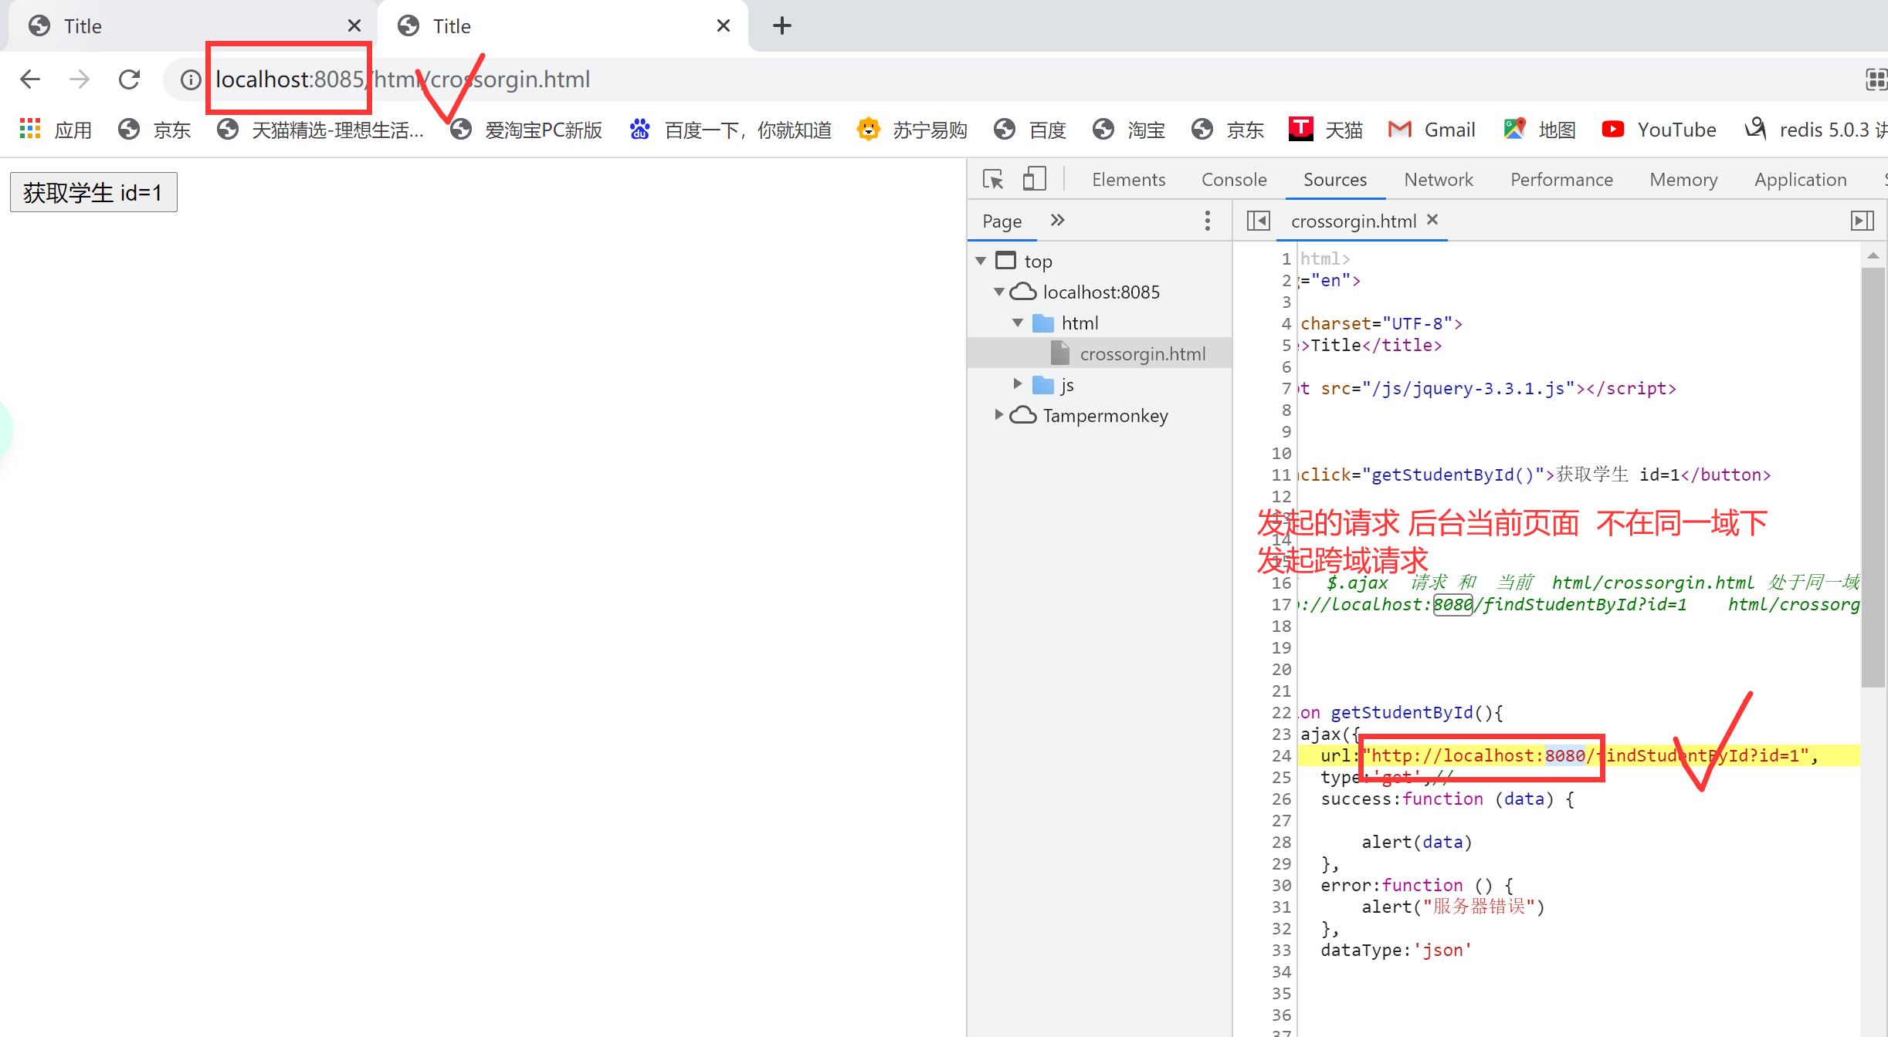The width and height of the screenshot is (1888, 1037).
Task: Close the first Title tab
Action: (x=354, y=26)
